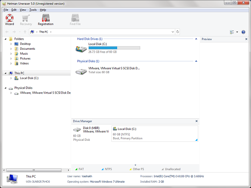
Task: Click the Local Disk (C:) usage bar
Action: pos(114,48)
